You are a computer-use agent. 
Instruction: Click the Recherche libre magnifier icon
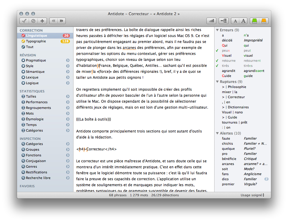(23, 178)
